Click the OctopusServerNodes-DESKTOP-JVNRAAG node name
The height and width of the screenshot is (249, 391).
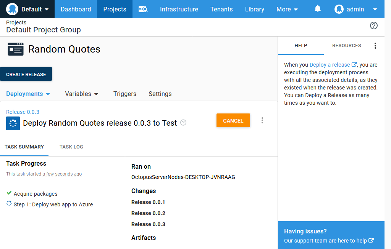[183, 177]
